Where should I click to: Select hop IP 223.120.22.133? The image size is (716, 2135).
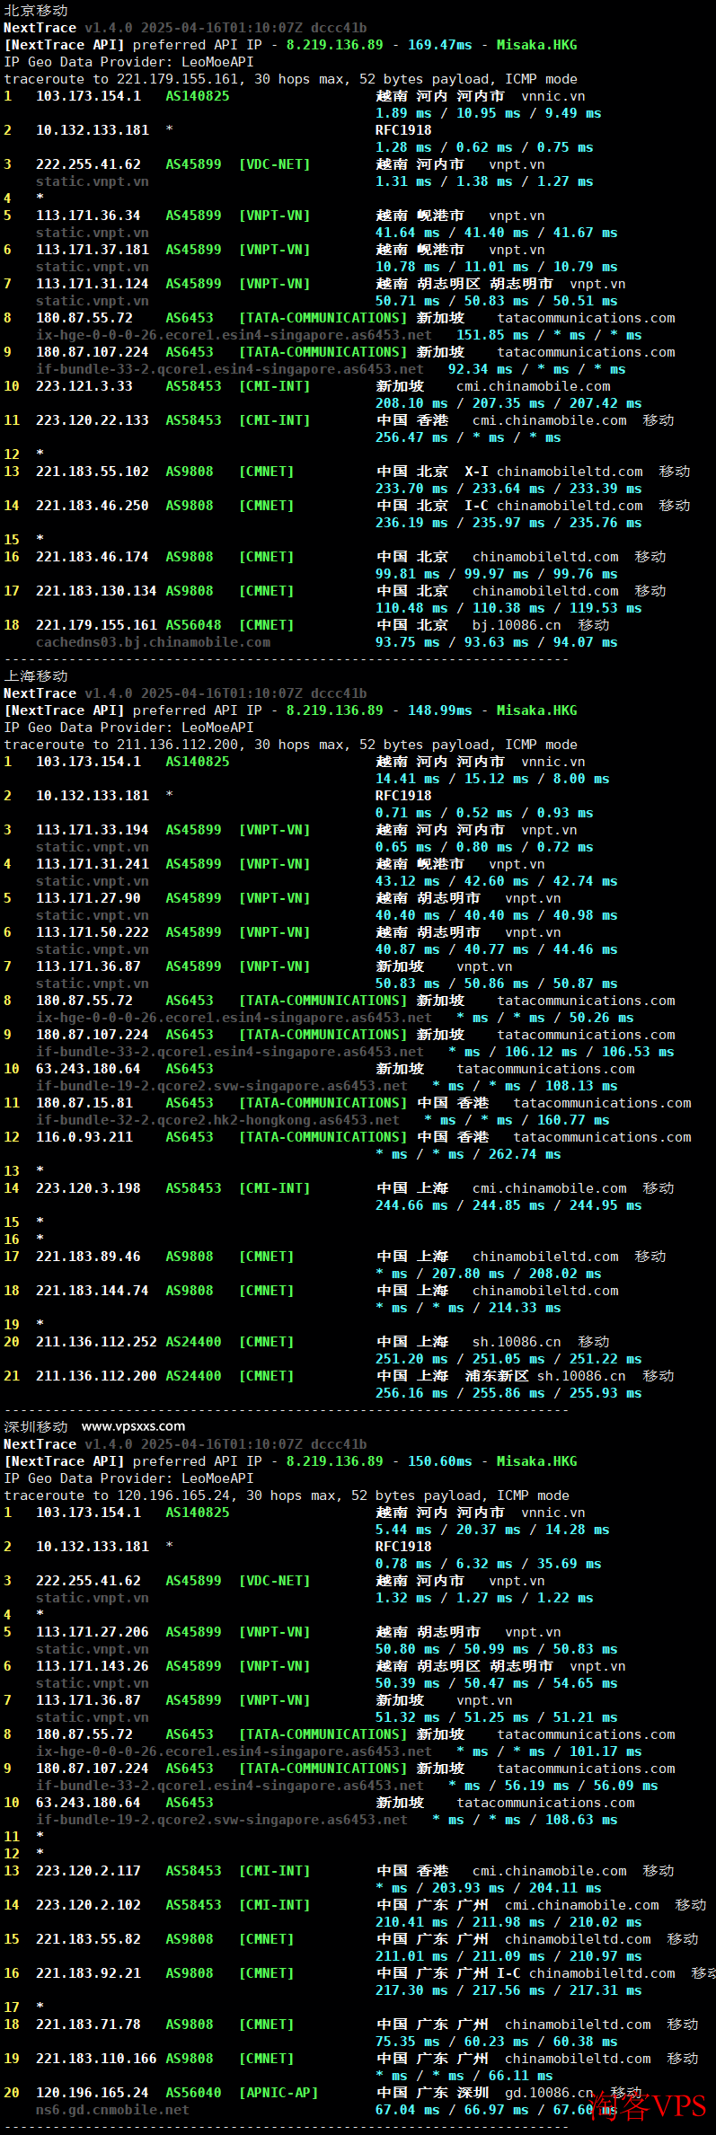tap(93, 420)
